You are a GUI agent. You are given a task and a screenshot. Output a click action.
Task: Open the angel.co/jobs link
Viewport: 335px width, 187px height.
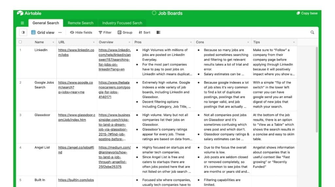[76, 150]
